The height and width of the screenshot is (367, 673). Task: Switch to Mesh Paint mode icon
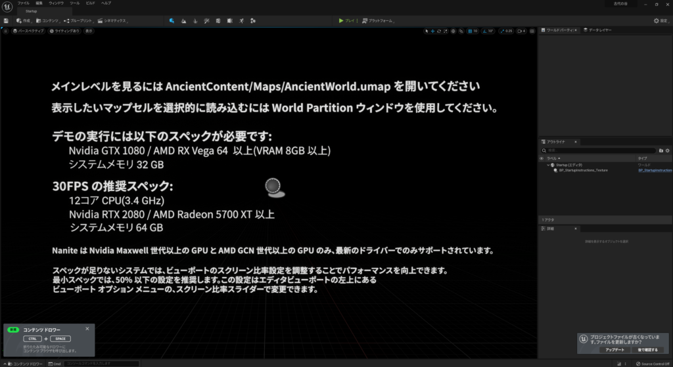[206, 20]
